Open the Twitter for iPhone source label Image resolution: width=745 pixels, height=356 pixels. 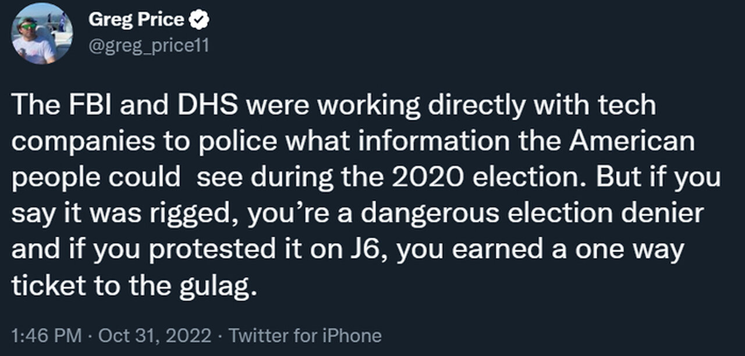click(306, 335)
